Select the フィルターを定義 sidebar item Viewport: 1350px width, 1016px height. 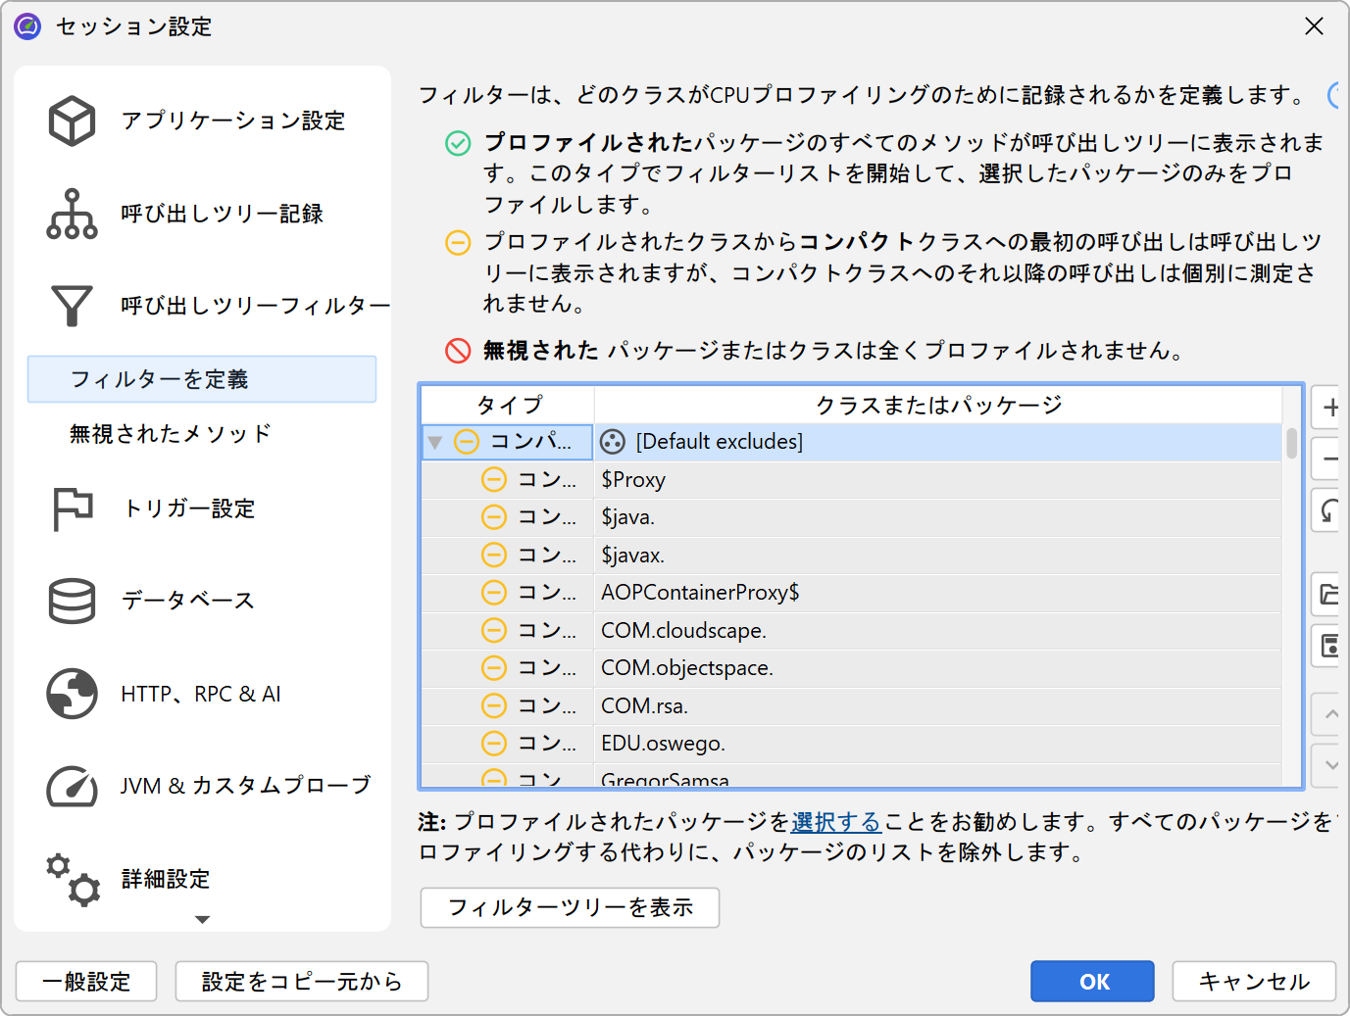[x=201, y=379]
